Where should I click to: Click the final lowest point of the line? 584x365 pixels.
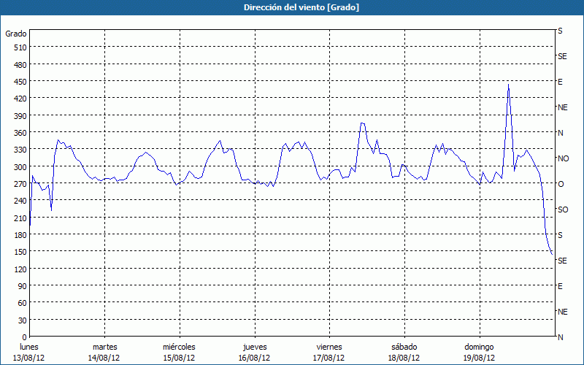click(553, 254)
